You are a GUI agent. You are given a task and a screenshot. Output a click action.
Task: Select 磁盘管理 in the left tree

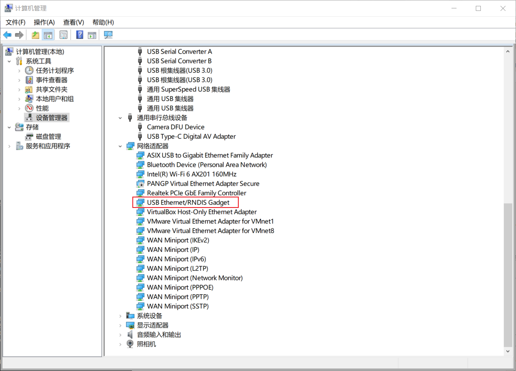click(48, 137)
